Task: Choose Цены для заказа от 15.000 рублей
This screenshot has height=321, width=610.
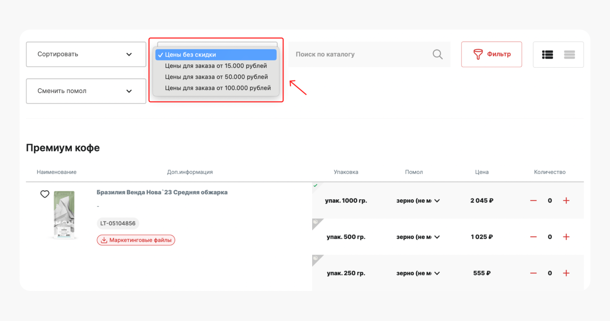Action: [216, 66]
